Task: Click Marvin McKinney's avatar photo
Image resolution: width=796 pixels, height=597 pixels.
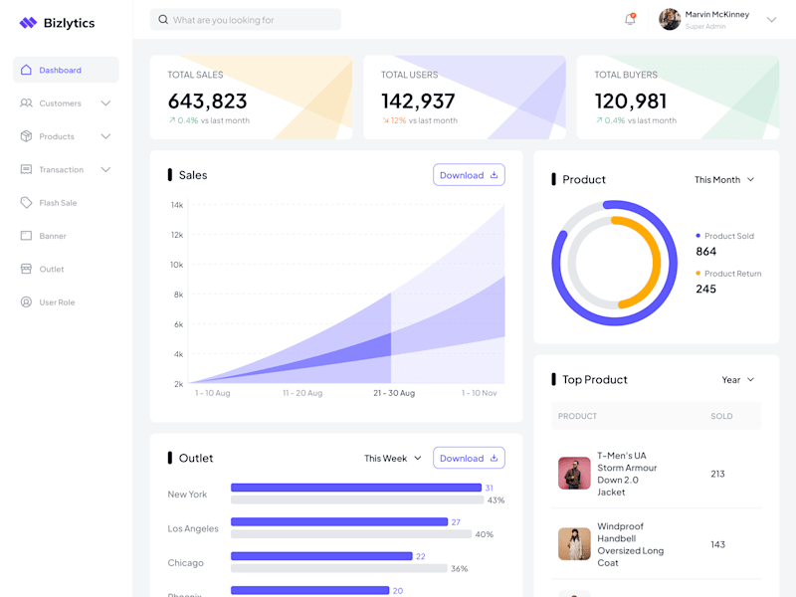Action: point(670,19)
